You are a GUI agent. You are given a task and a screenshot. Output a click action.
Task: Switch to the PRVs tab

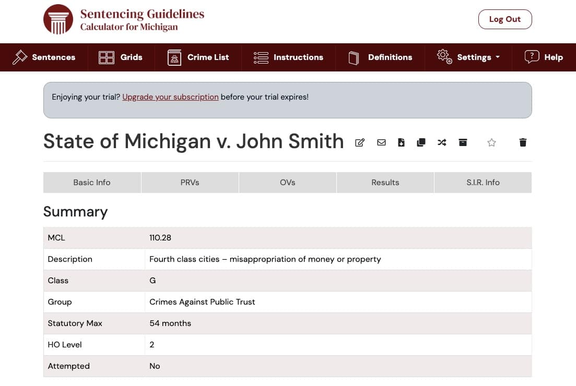(x=189, y=182)
